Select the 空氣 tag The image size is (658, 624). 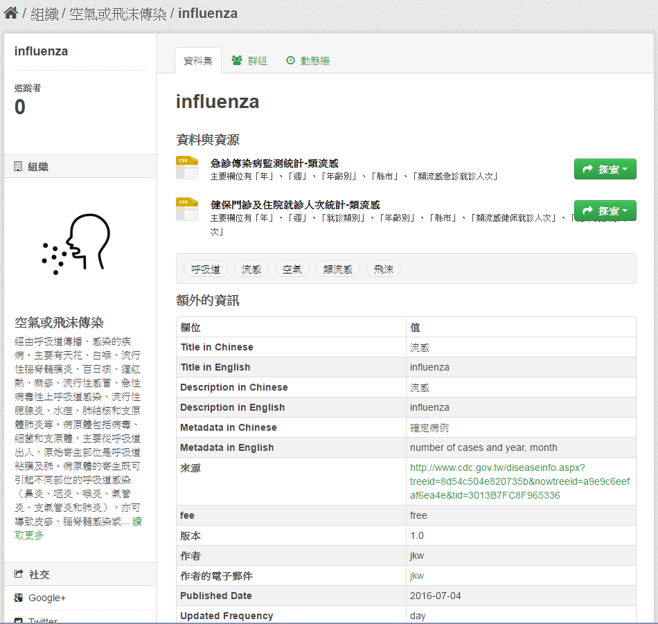click(292, 269)
